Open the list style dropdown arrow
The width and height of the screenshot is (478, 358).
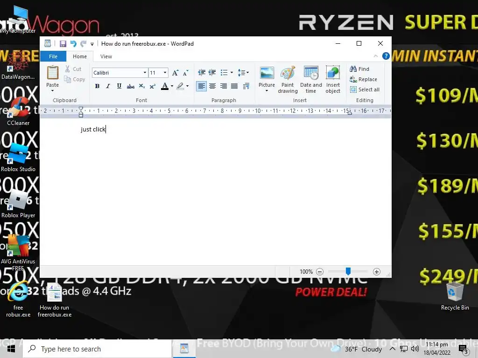tap(232, 72)
